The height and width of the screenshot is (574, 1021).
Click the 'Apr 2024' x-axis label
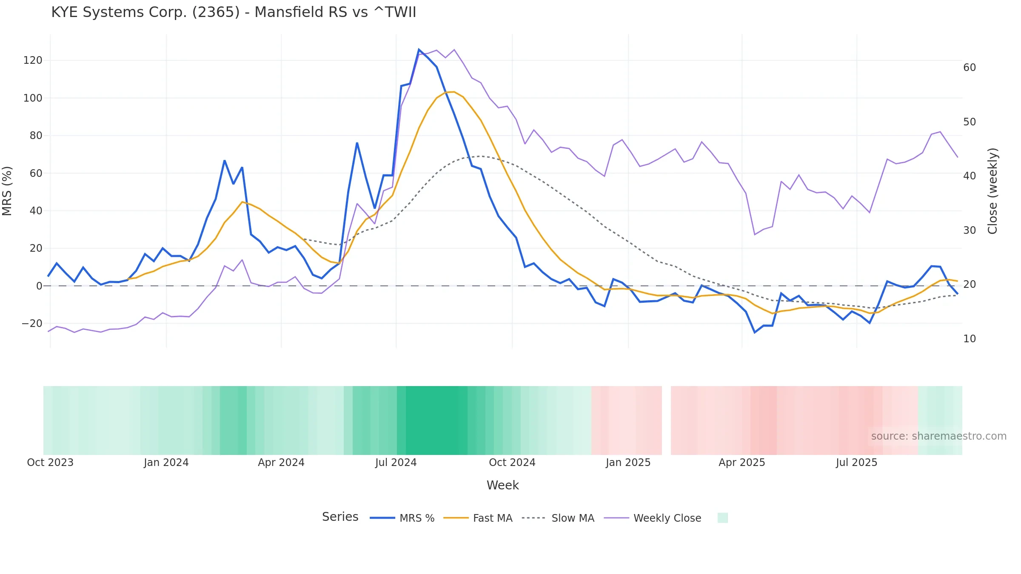tap(281, 463)
